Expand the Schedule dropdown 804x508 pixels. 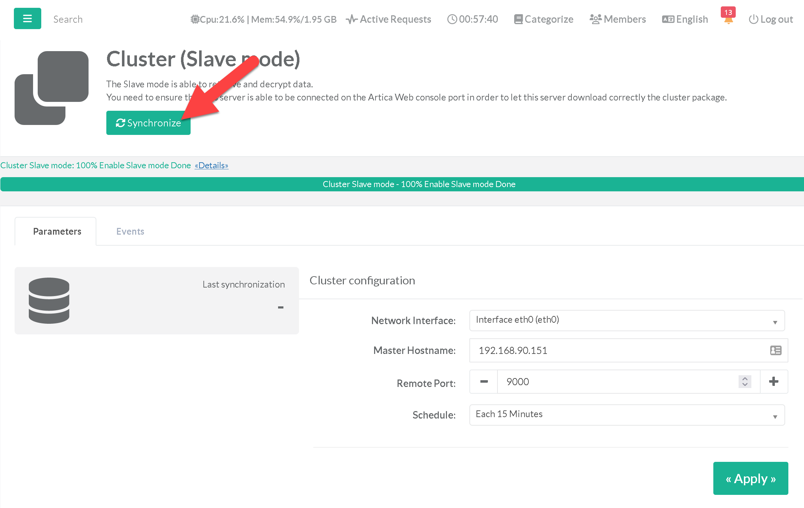(x=627, y=415)
